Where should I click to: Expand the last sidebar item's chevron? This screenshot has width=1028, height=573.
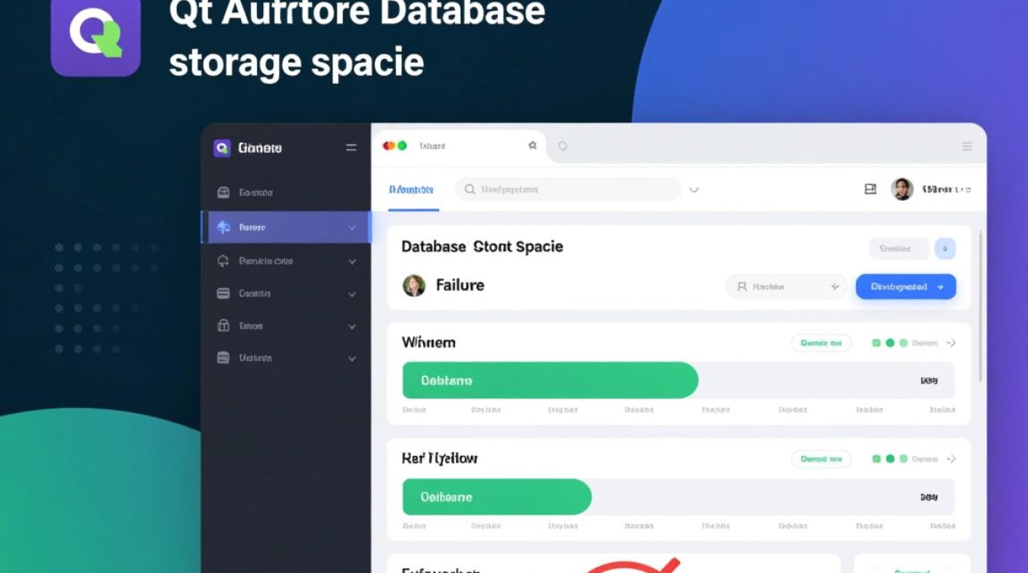tap(352, 358)
